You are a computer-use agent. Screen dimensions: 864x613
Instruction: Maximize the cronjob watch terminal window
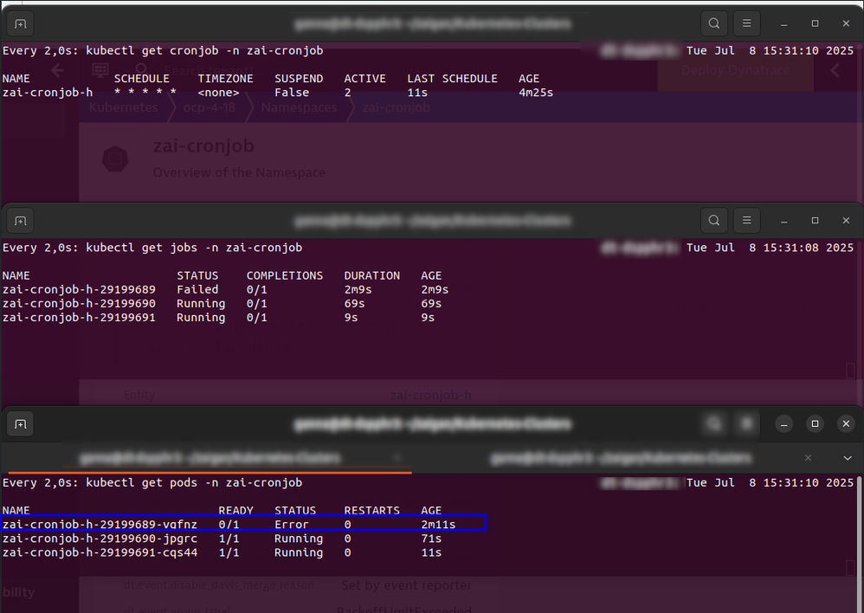[815, 23]
